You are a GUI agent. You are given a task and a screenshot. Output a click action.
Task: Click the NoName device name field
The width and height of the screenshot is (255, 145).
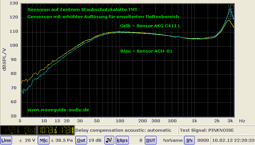coord(171,140)
